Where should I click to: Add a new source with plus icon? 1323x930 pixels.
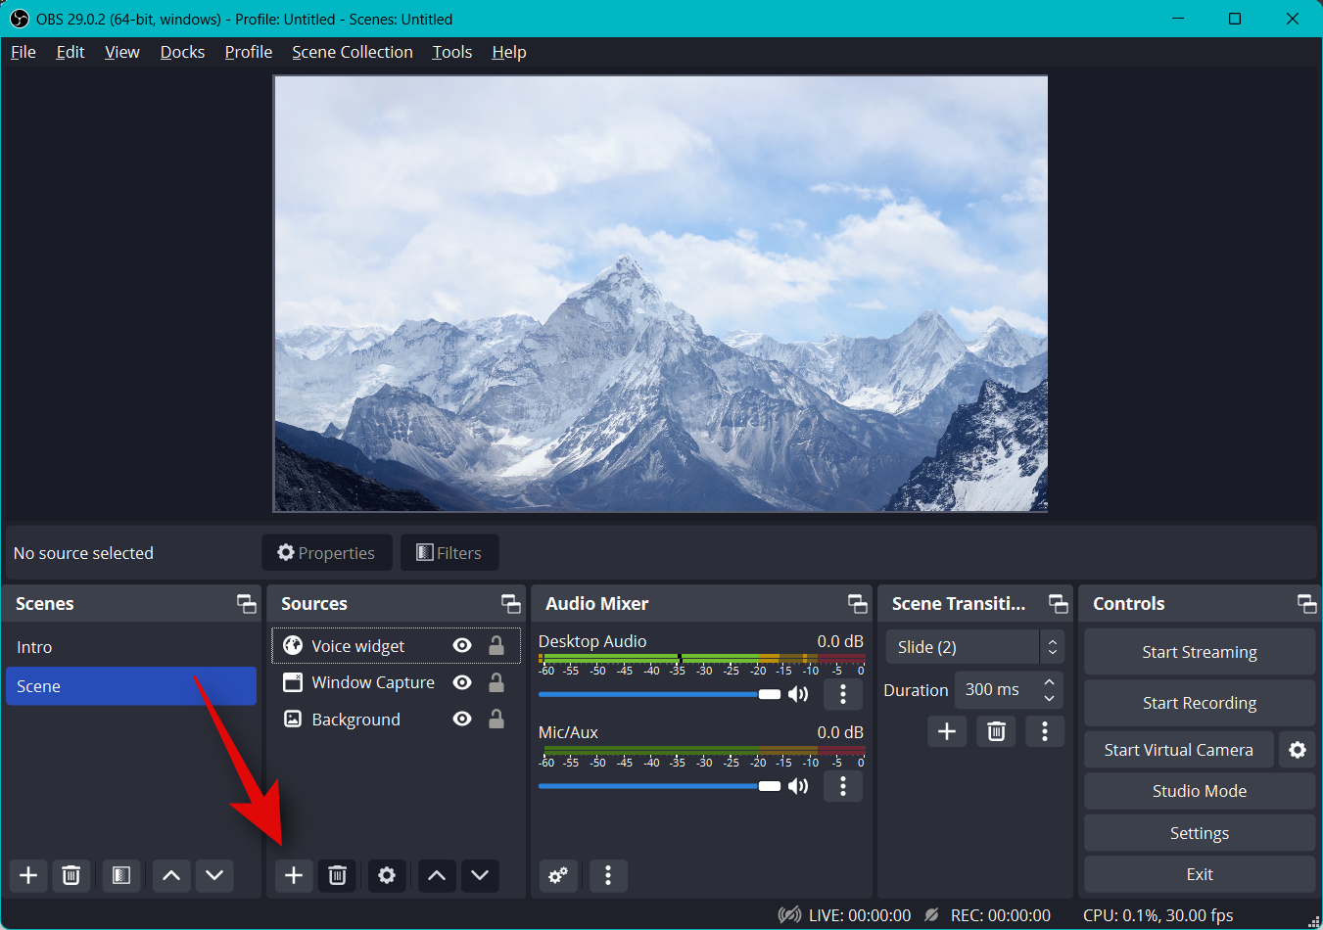pyautogui.click(x=293, y=875)
